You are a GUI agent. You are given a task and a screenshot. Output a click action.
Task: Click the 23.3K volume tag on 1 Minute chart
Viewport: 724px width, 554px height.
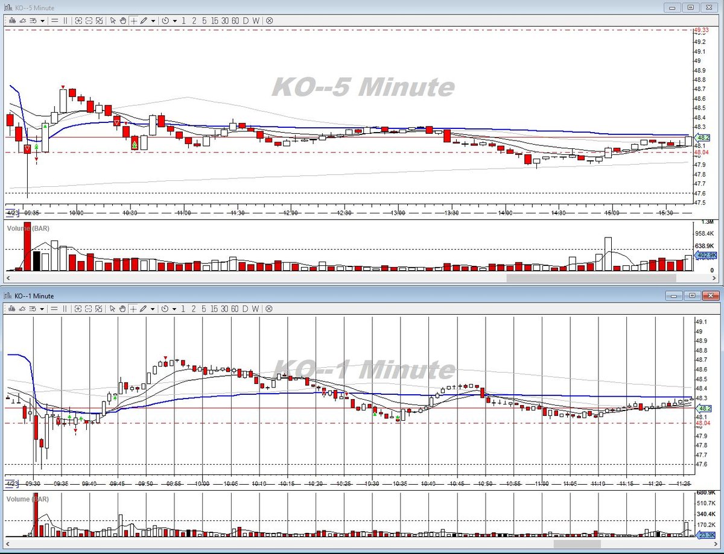(x=705, y=535)
